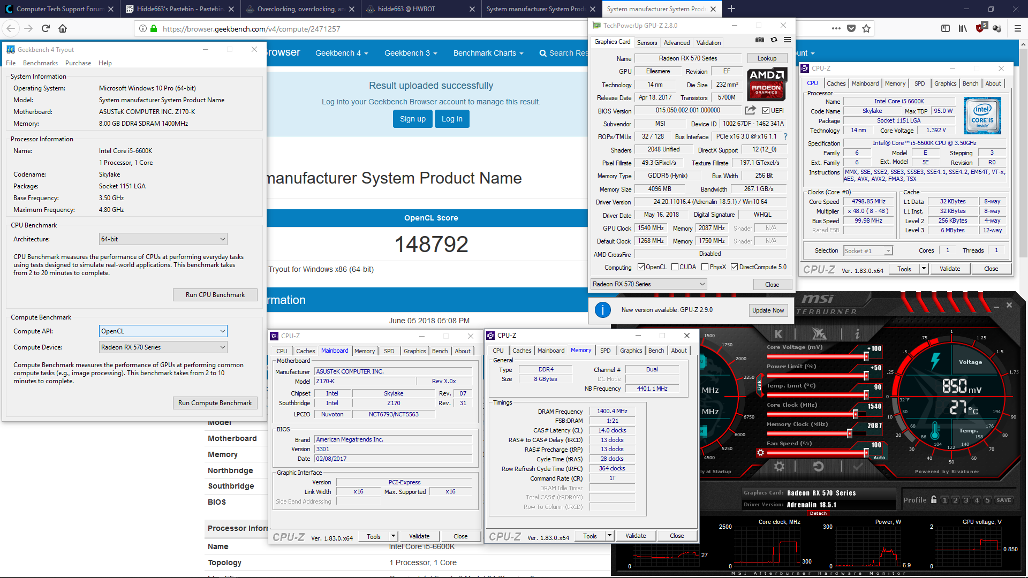The height and width of the screenshot is (578, 1028).
Task: Open the GPU-Z hamburger menu
Action: (x=787, y=40)
